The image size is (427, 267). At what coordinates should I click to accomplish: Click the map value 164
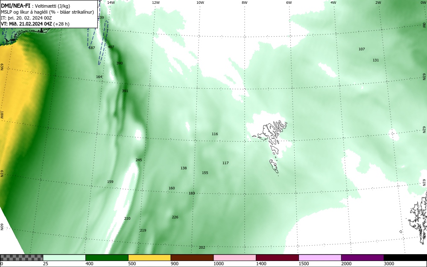[x=99, y=77]
